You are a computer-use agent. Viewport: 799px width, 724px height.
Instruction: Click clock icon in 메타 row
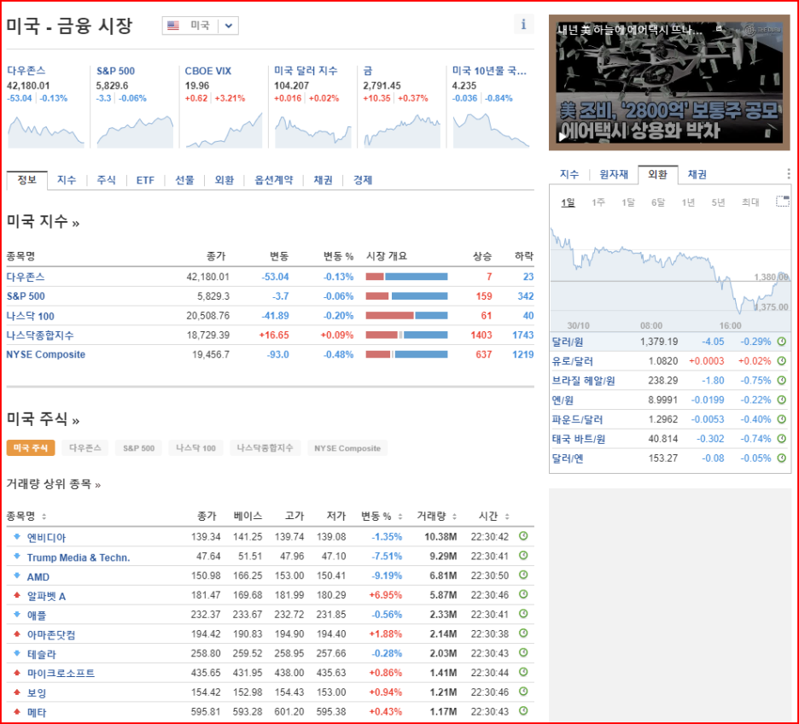[x=523, y=710]
